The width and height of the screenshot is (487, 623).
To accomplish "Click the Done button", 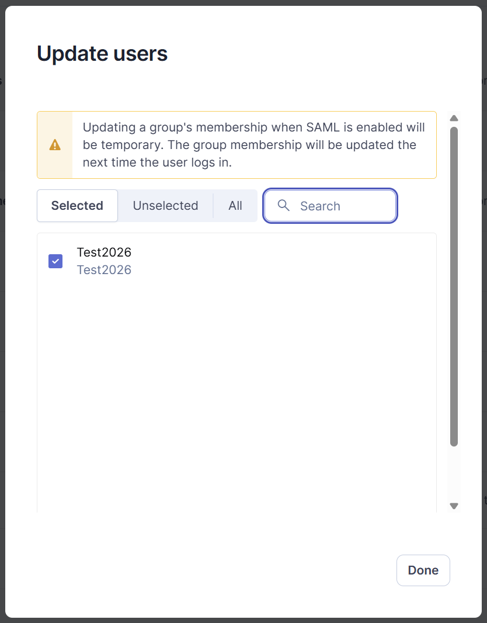I will coord(423,570).
